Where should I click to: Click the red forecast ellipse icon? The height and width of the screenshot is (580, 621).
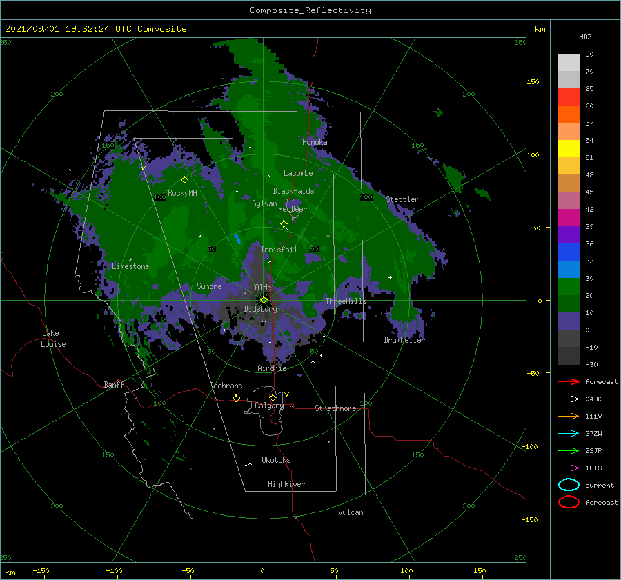point(569,502)
